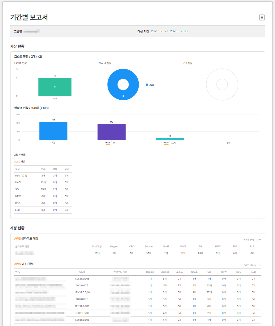Click the purple SG bar labeled 95
275x326 pixels.
(x=112, y=132)
